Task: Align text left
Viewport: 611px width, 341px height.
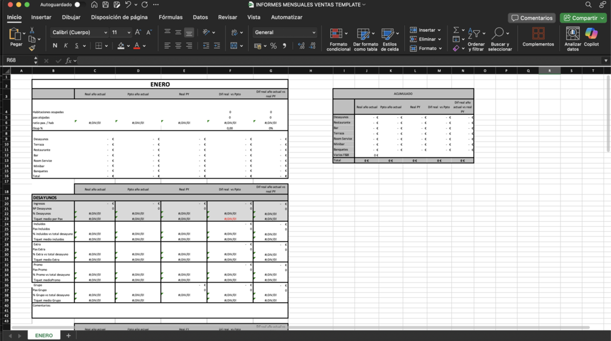Action: coord(167,46)
